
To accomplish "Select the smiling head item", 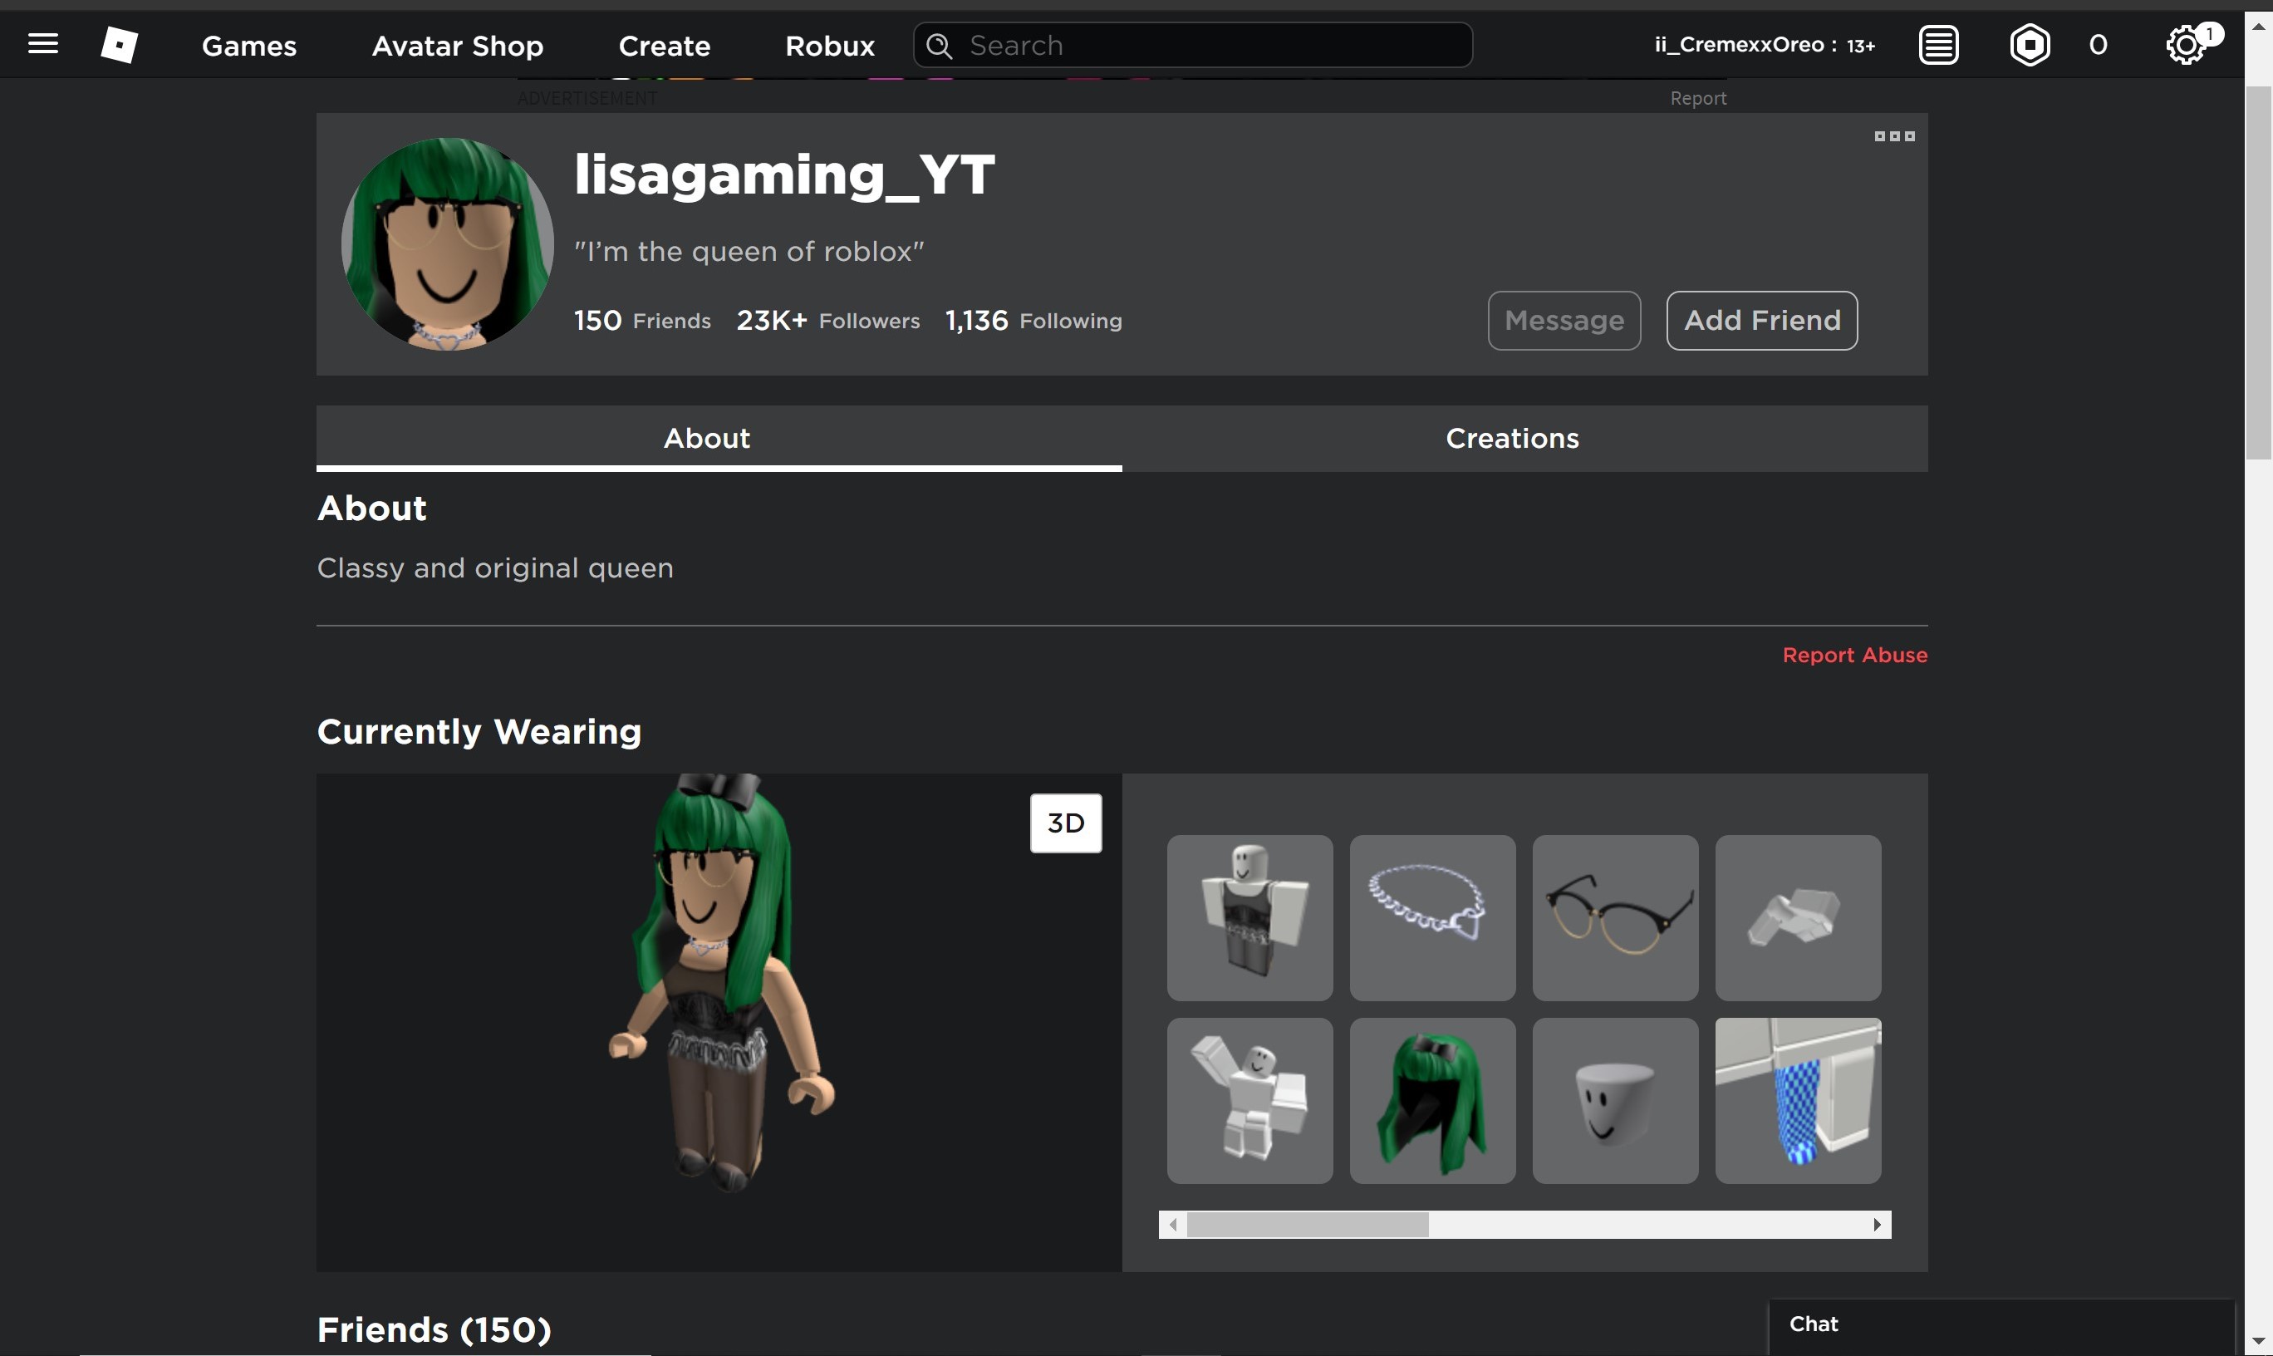I will click(1614, 1100).
